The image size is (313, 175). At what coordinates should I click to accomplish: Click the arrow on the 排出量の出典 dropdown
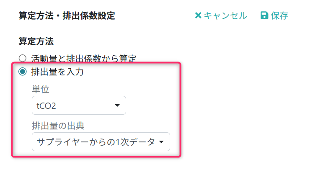click(x=161, y=142)
